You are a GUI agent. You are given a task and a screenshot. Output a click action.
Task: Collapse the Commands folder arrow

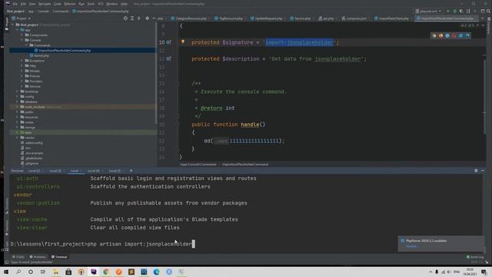pos(26,45)
